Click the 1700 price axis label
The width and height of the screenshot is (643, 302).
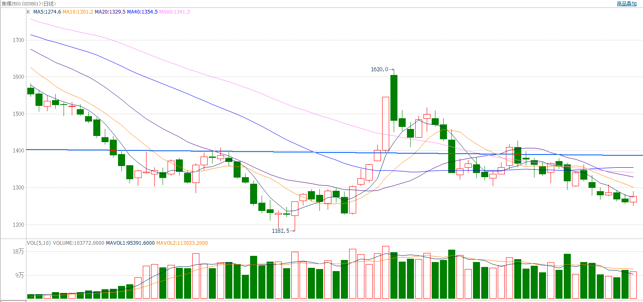click(19, 40)
